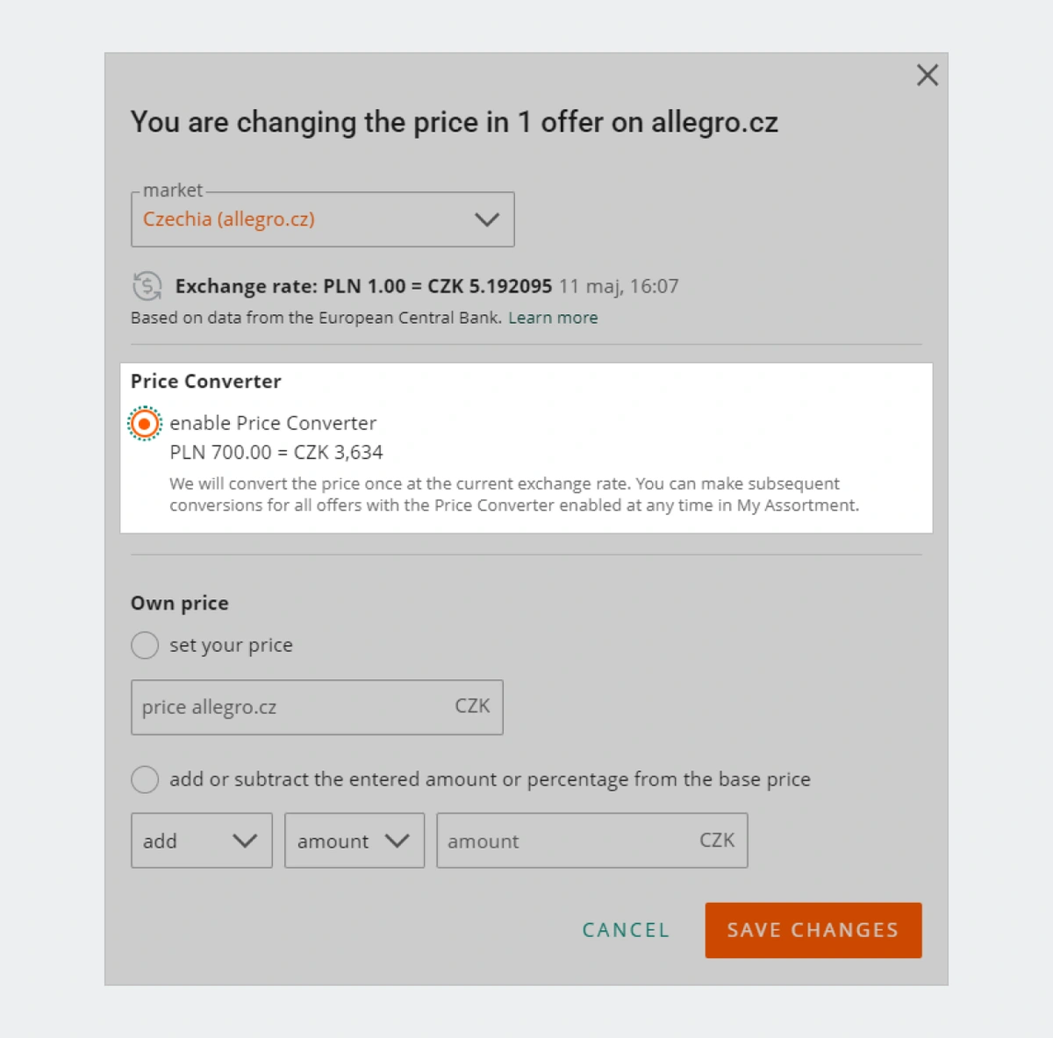Open the 'amount' type dropdown
This screenshot has width=1053, height=1038.
[355, 841]
